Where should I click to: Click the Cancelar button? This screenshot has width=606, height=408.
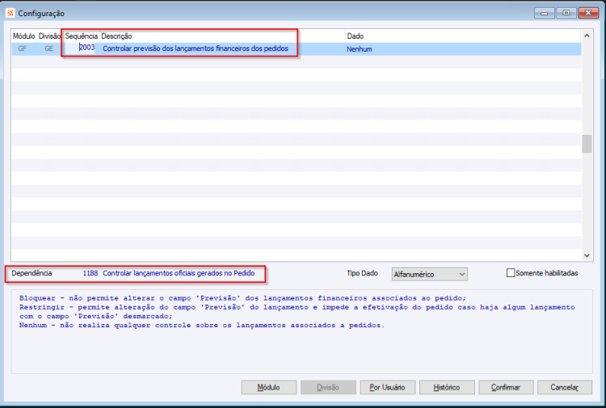tap(565, 387)
